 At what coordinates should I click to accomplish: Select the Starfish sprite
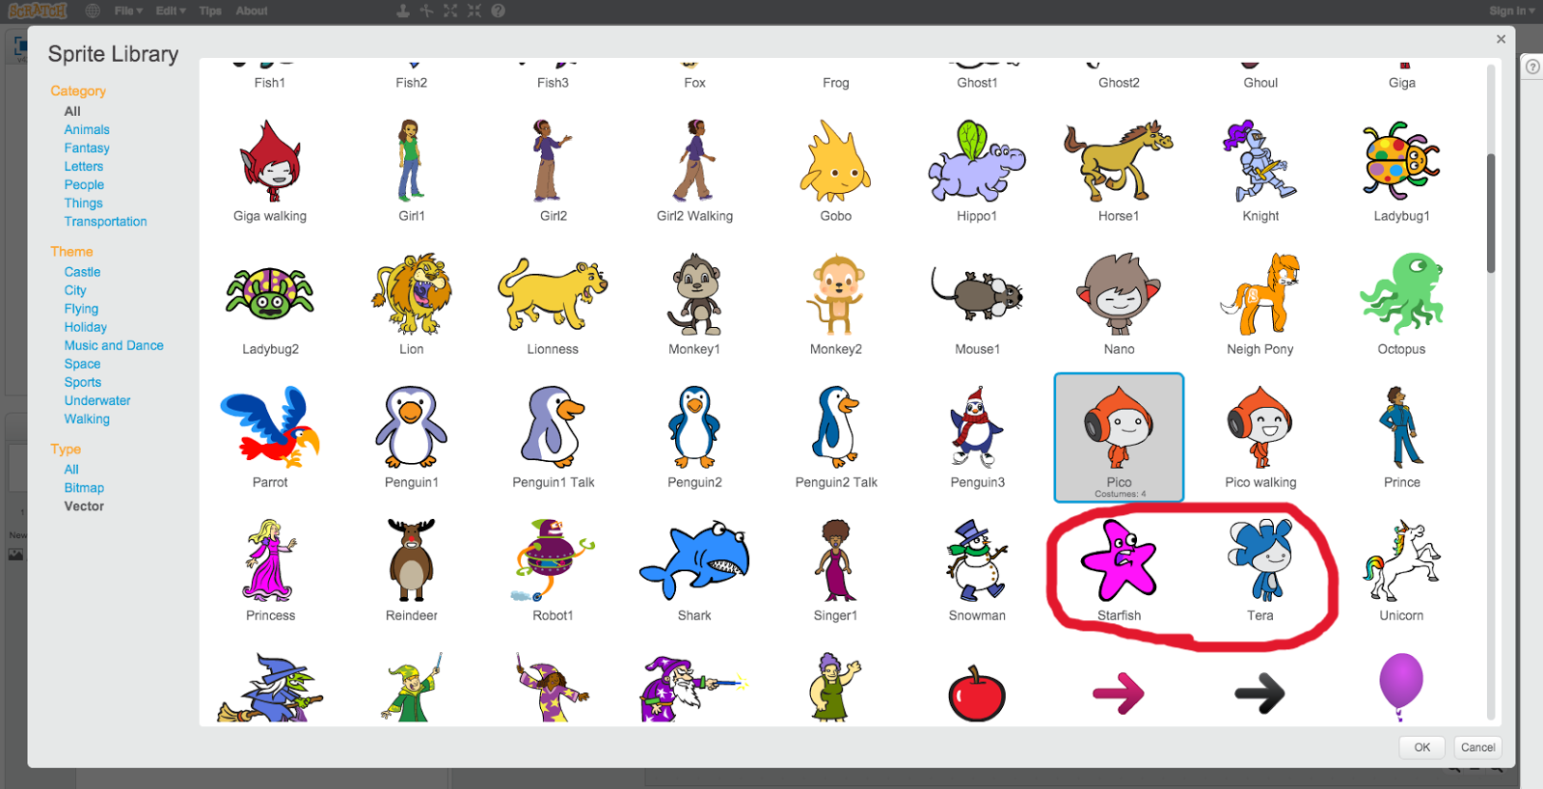pos(1119,569)
